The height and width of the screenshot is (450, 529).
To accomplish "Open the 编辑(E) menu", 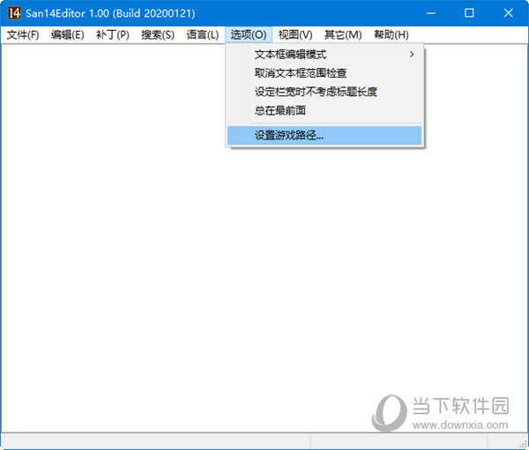I will 68,34.
